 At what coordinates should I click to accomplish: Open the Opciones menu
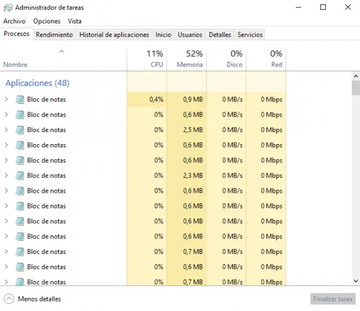tap(47, 21)
